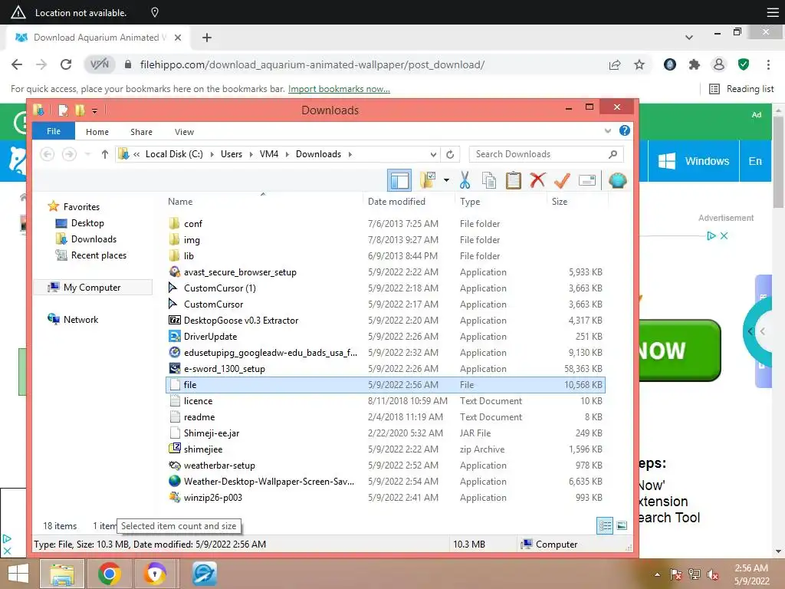Image resolution: width=785 pixels, height=589 pixels.
Task: Open the Share ribbon tab
Action: tap(141, 132)
